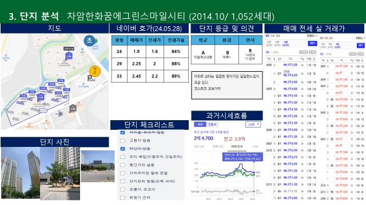The width and height of the screenshot is (366, 205).
Task: Click the 환경 grade B cell
Action: point(226,55)
